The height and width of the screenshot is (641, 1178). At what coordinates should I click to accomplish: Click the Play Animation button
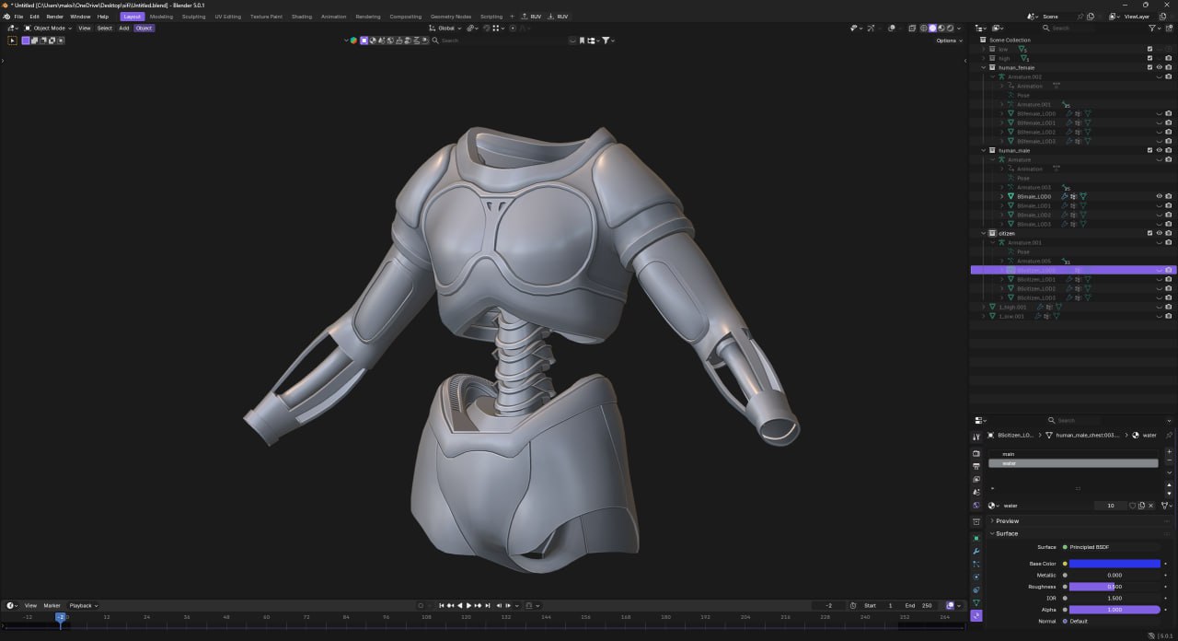(x=469, y=605)
